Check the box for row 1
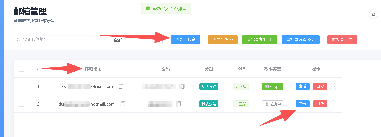This screenshot has width=381, height=137. click(x=22, y=86)
